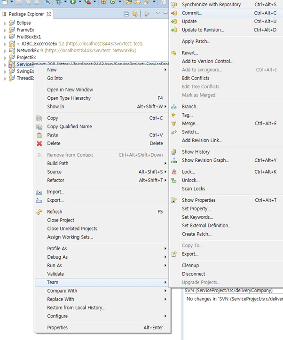Click Export icon below Import
This screenshot has width=283, height=340.
39,200
